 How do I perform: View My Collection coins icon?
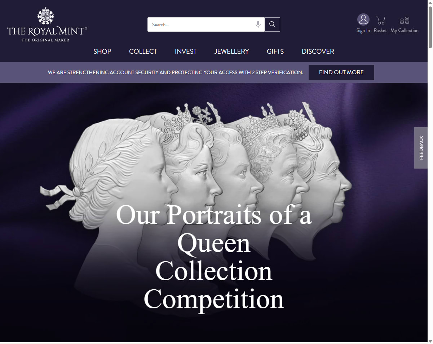[405, 21]
